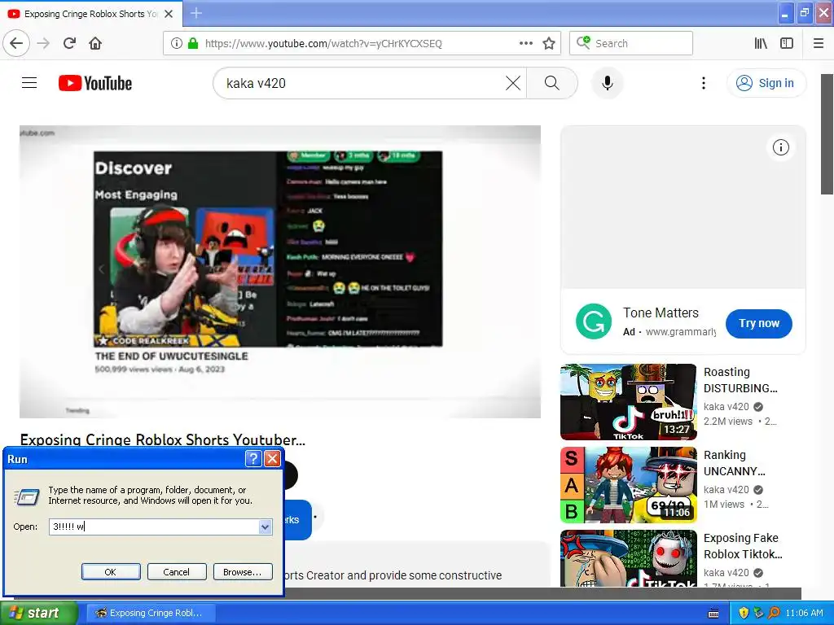This screenshot has width=834, height=625.
Task: Click the Try now ad button
Action: [x=758, y=323]
